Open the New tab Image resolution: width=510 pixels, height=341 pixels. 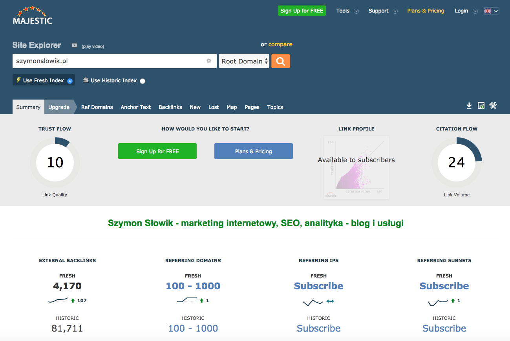tap(195, 107)
